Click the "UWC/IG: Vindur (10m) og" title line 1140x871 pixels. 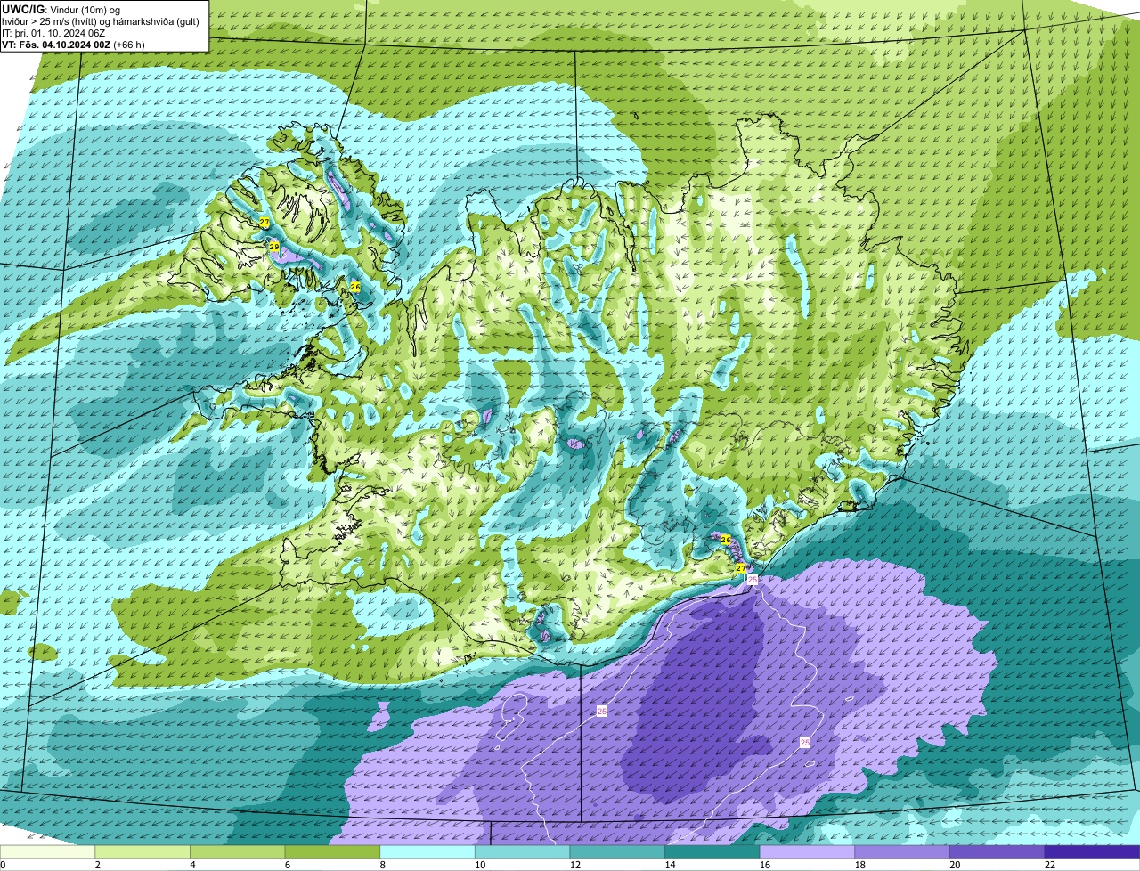(61, 9)
